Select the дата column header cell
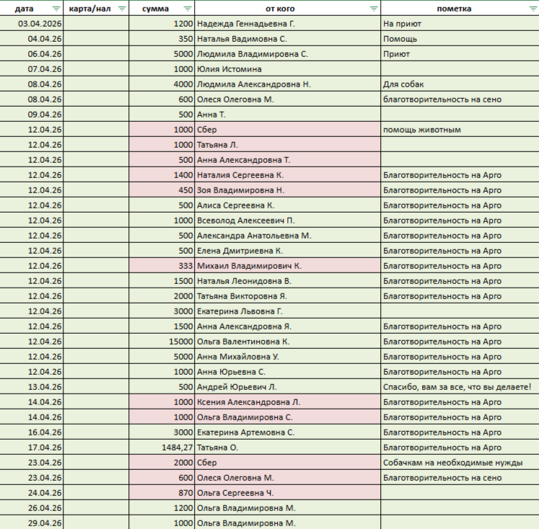This screenshot has width=539, height=529. (x=31, y=9)
